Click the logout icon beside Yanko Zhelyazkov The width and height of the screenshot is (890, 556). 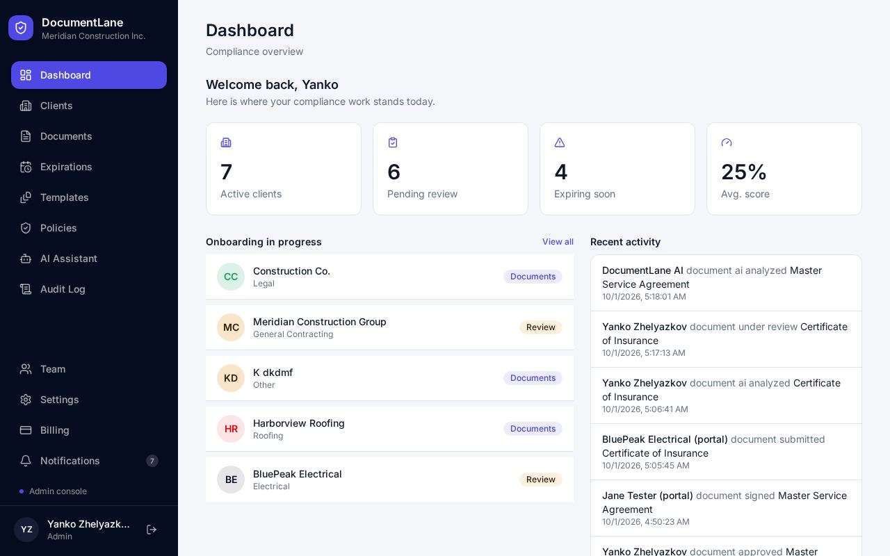pyautogui.click(x=152, y=530)
